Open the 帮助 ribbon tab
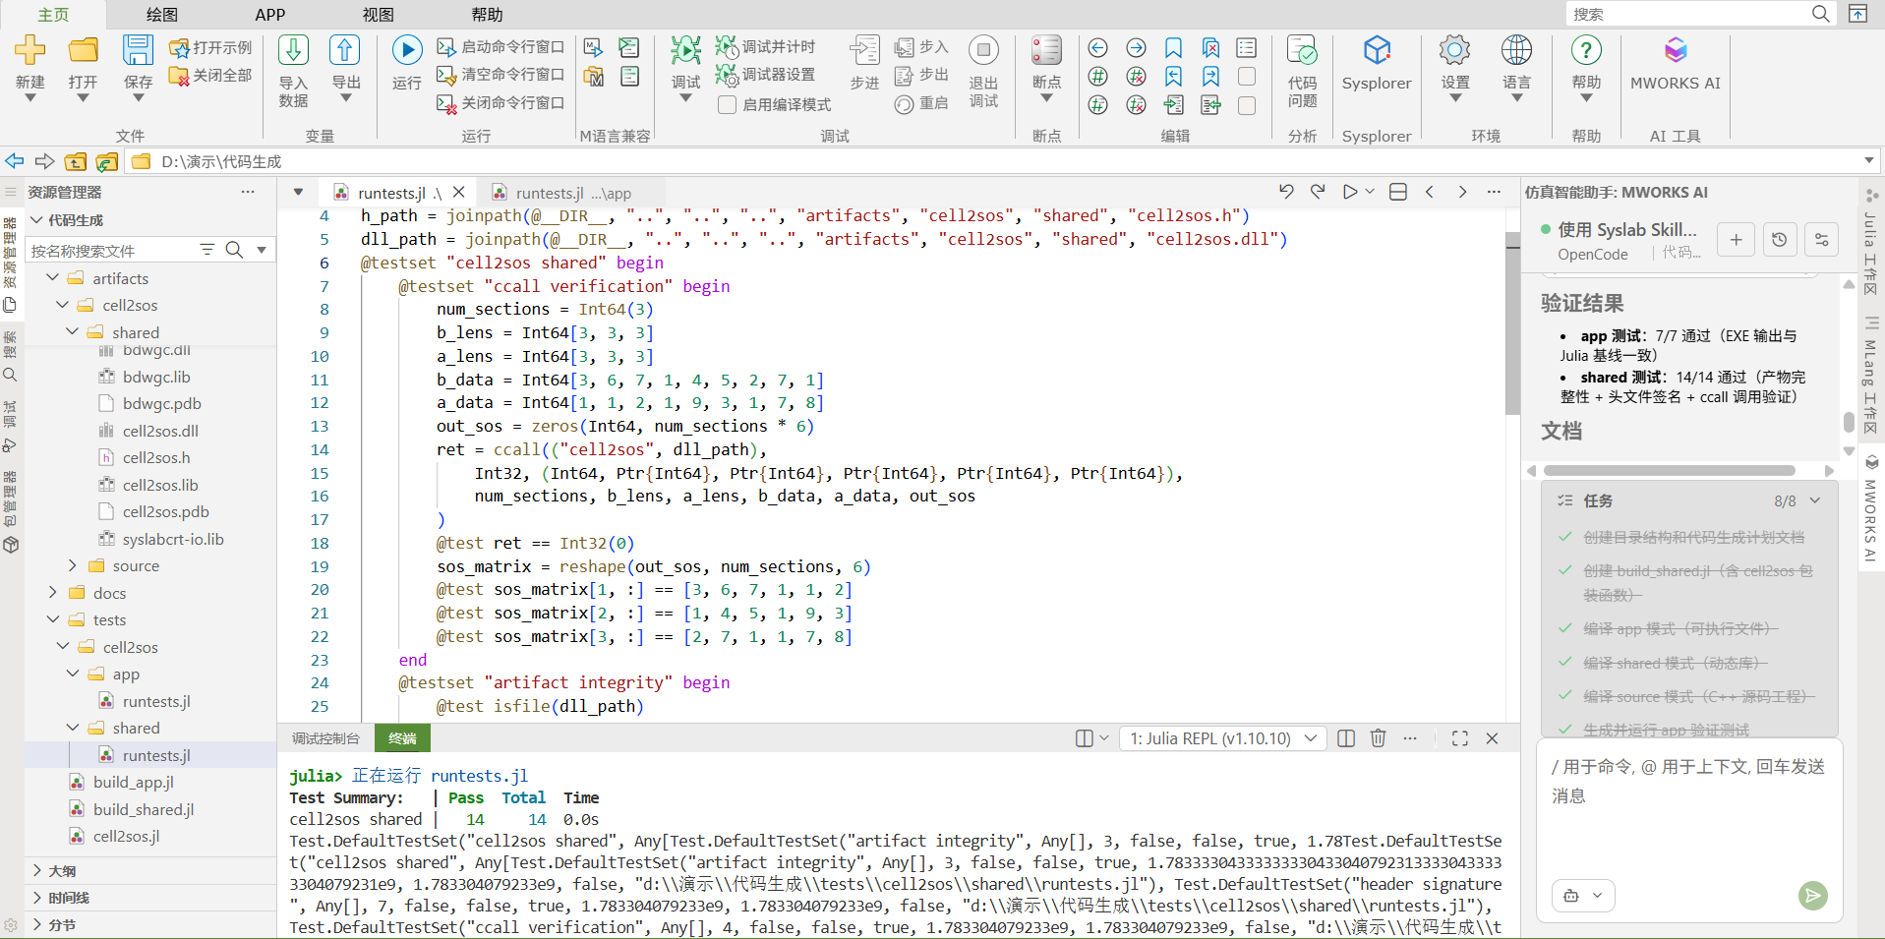The width and height of the screenshot is (1885, 939). [x=487, y=15]
